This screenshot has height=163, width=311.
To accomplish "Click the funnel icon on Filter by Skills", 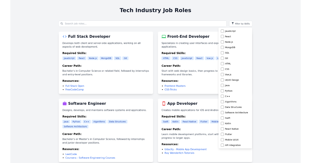I will coord(233,24).
